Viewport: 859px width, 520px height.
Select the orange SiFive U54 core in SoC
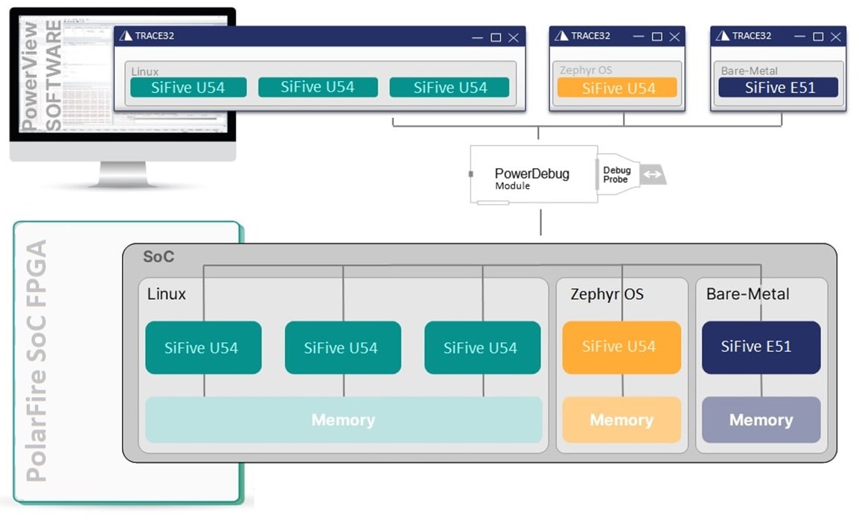[622, 347]
